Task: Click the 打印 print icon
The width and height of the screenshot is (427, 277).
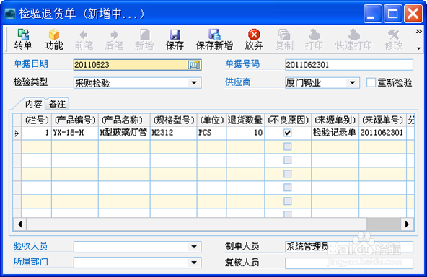Action: tap(314, 39)
